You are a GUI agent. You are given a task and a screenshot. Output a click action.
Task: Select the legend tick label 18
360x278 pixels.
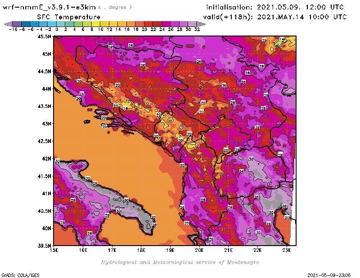click(135, 29)
